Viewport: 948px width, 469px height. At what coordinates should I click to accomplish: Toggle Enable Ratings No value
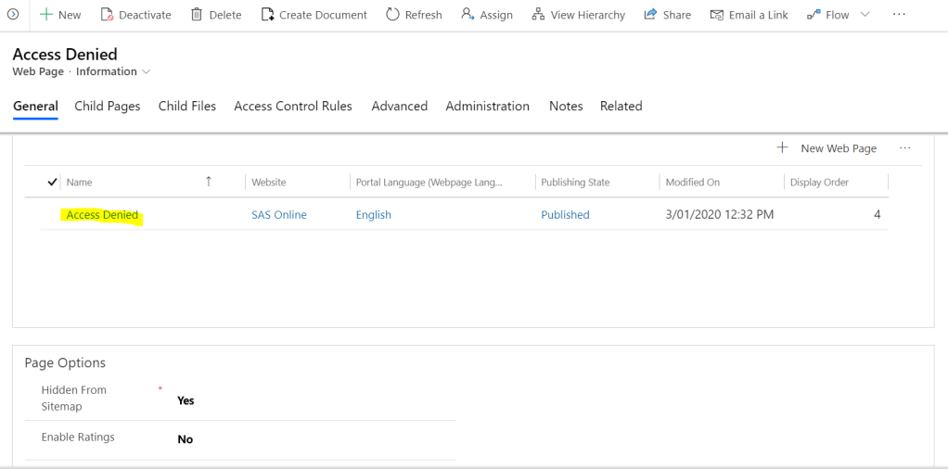click(x=185, y=439)
